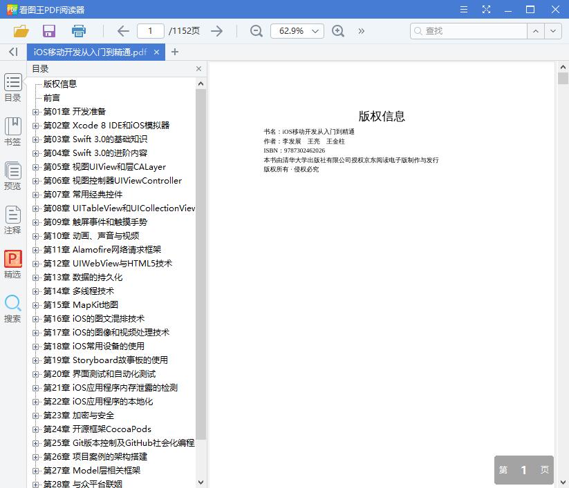
Task: Open the zoom level 62.9% dropdown
Action: [x=297, y=31]
